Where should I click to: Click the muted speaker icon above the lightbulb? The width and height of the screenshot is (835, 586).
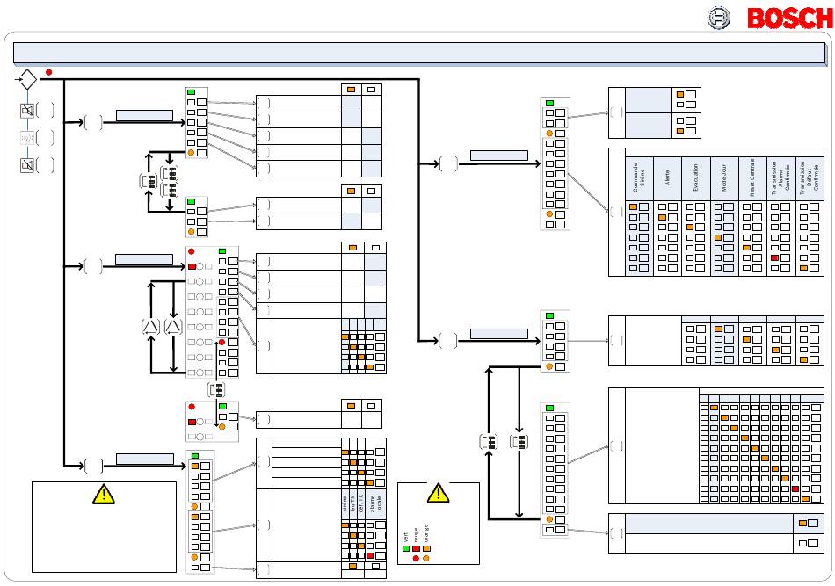(x=27, y=111)
